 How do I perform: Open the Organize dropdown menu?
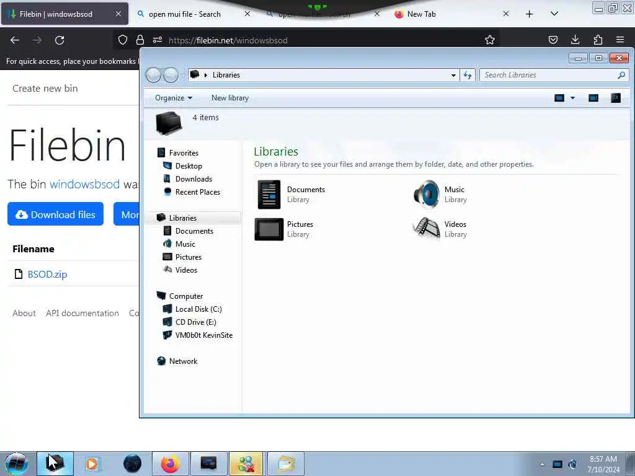click(174, 98)
